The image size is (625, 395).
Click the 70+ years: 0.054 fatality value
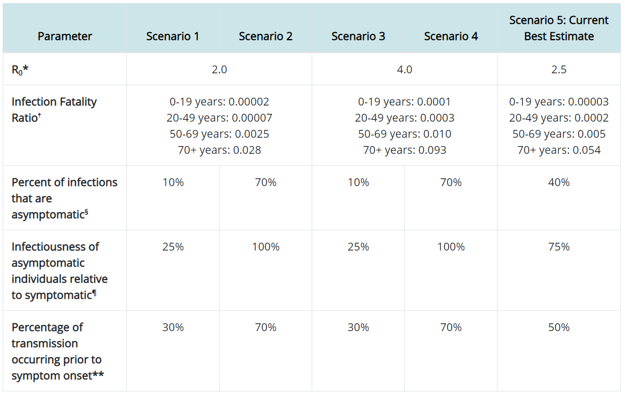[559, 150]
